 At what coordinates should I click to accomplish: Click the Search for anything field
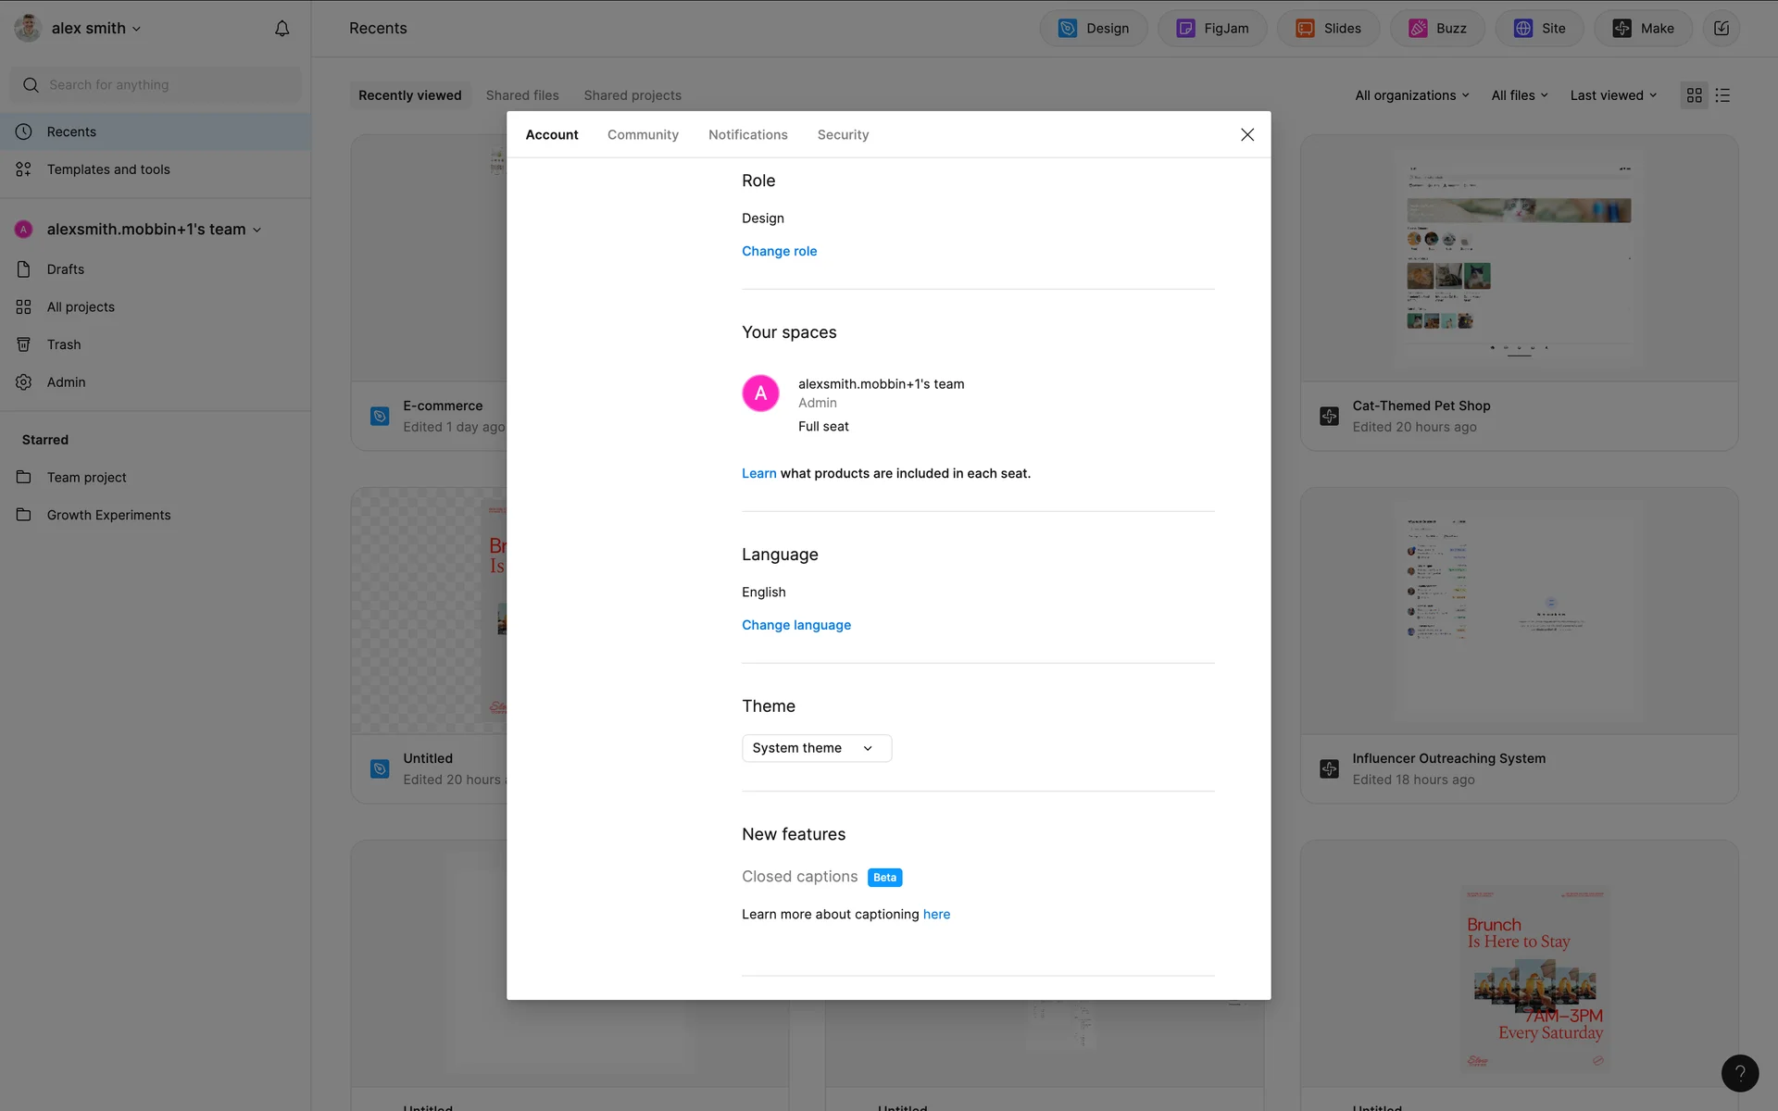point(156,85)
